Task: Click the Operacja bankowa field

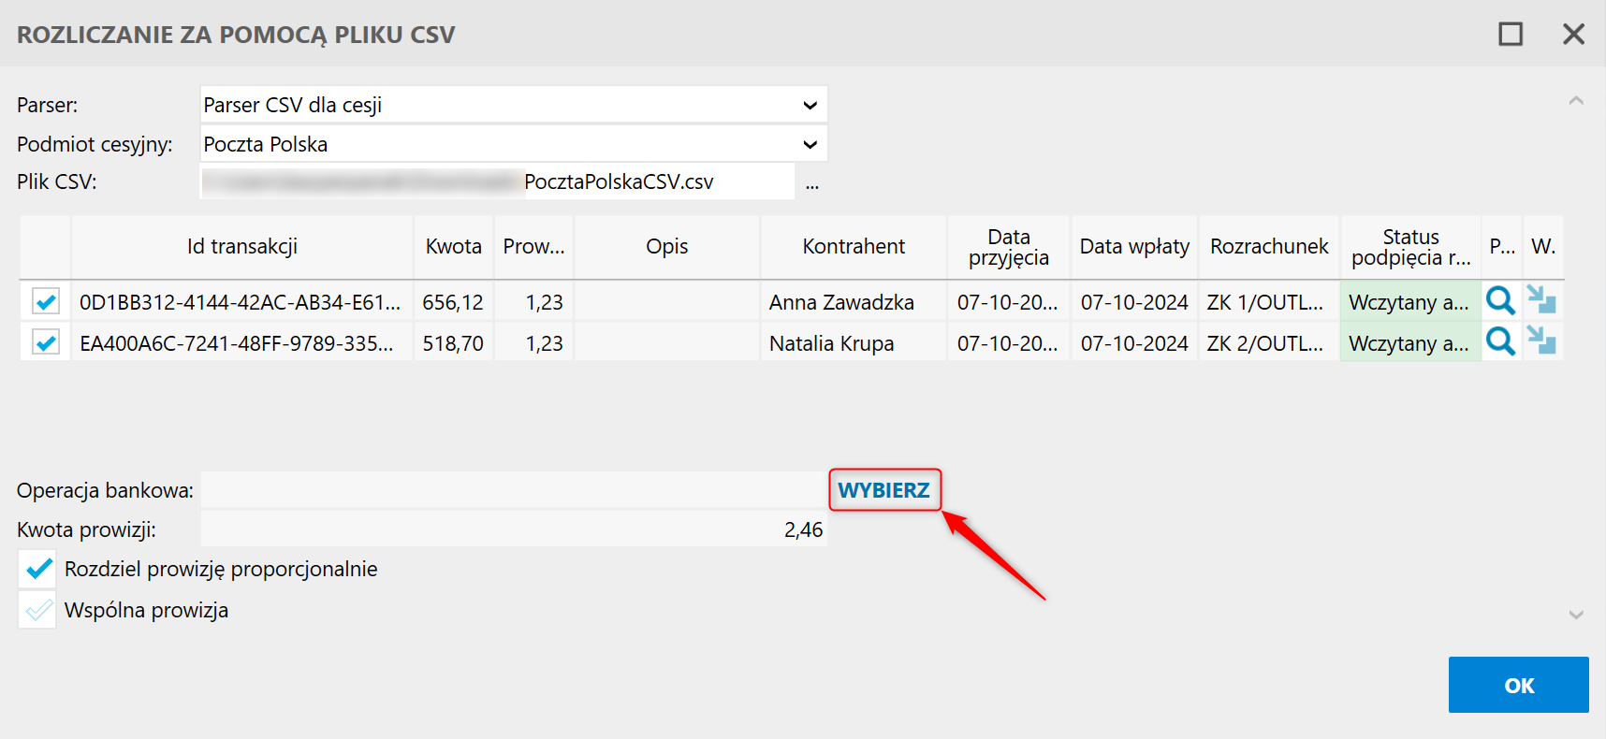Action: point(514,490)
